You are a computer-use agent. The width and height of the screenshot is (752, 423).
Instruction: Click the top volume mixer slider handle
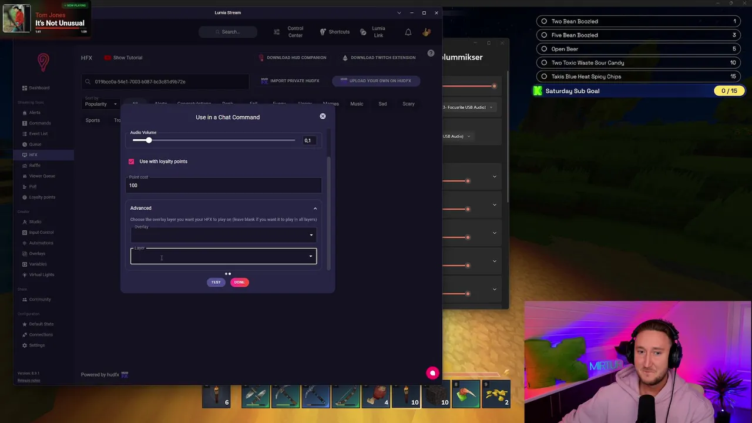[494, 86]
